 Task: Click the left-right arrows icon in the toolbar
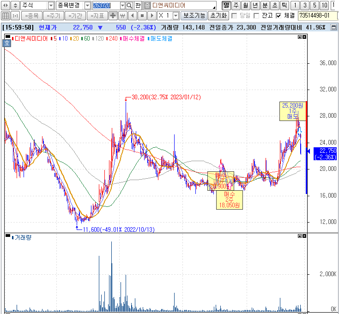pos(6,6)
